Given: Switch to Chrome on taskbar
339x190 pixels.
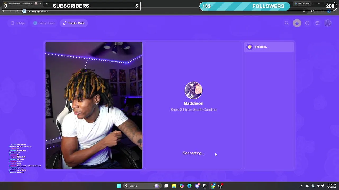Looking at the screenshot, I should click(213, 186).
